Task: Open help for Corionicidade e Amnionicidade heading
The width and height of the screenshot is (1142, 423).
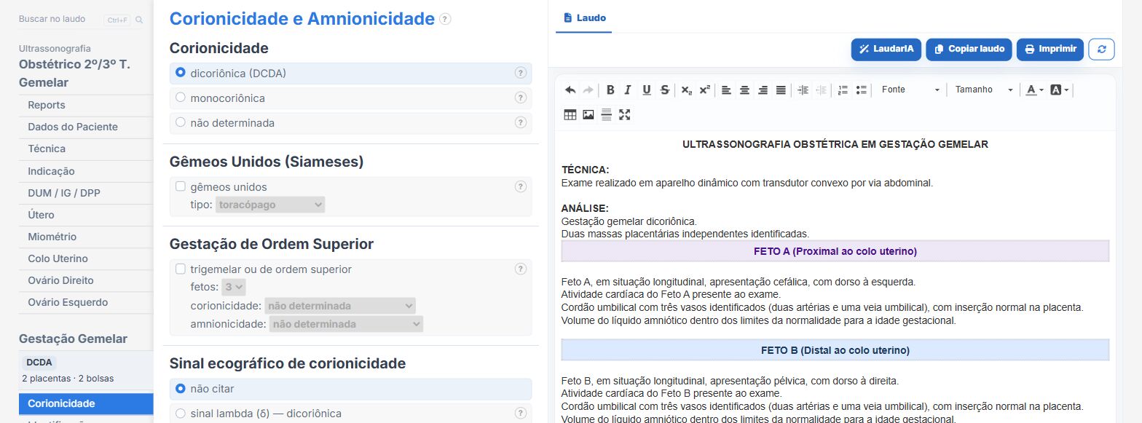Action: coord(445,20)
